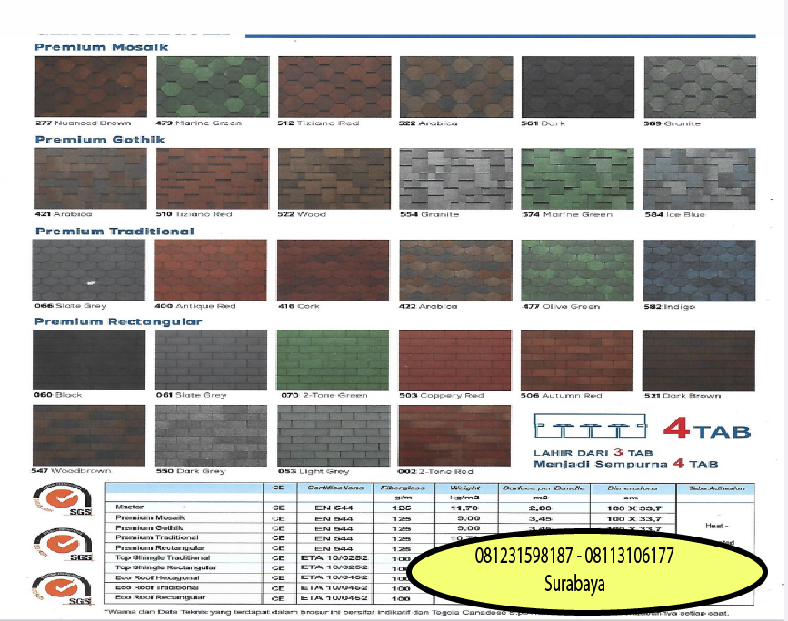Click the "Tabs Adhesion" column header
The image size is (788, 621).
pyautogui.click(x=716, y=488)
